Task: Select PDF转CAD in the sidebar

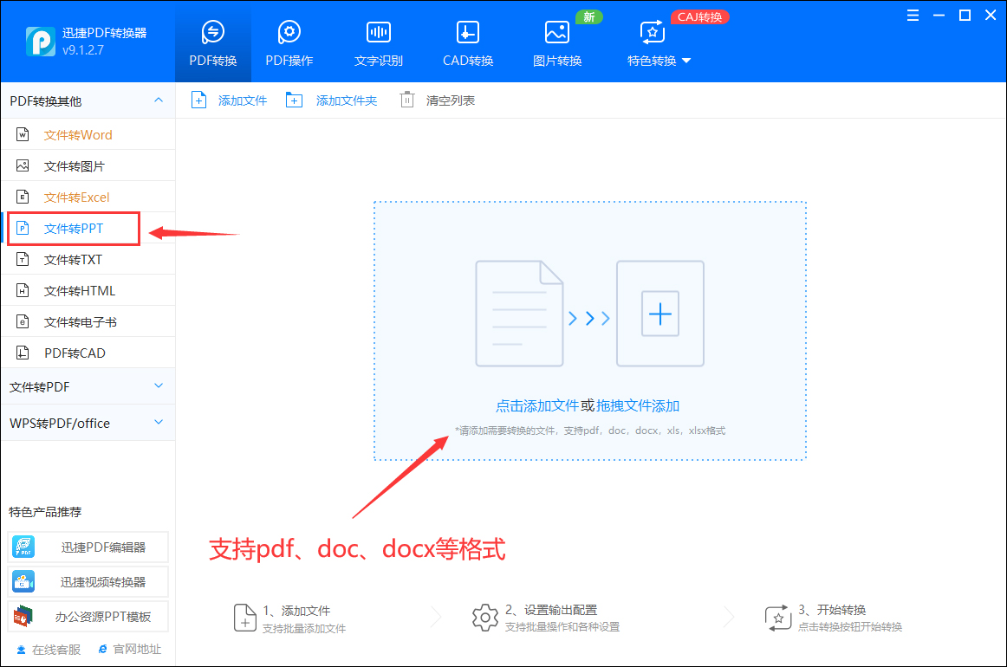Action: 74,353
